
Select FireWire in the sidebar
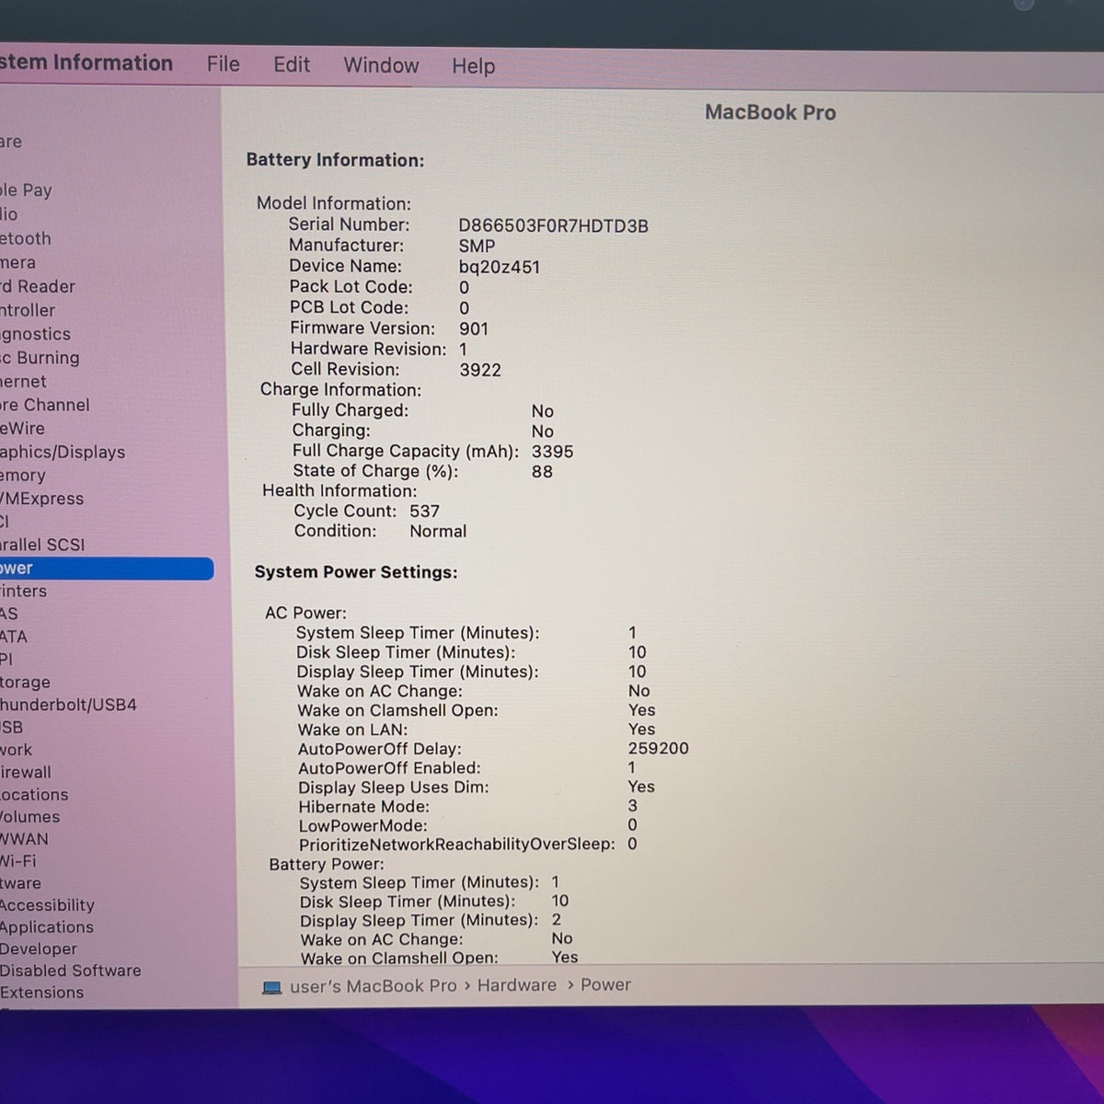coord(22,428)
